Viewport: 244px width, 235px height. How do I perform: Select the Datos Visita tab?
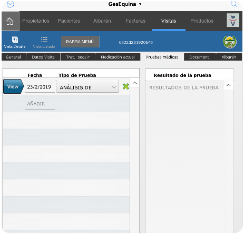coord(43,57)
